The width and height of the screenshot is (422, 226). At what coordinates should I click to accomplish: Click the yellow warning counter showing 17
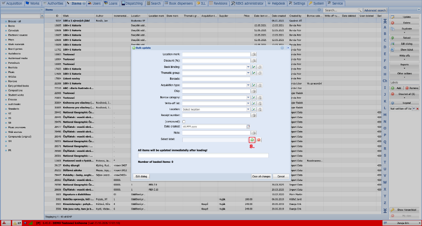[x=17, y=223]
